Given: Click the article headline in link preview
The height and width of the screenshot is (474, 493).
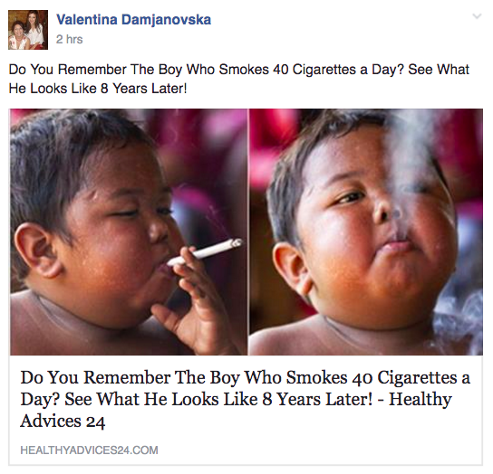Looking at the screenshot, I should pyautogui.click(x=245, y=399).
